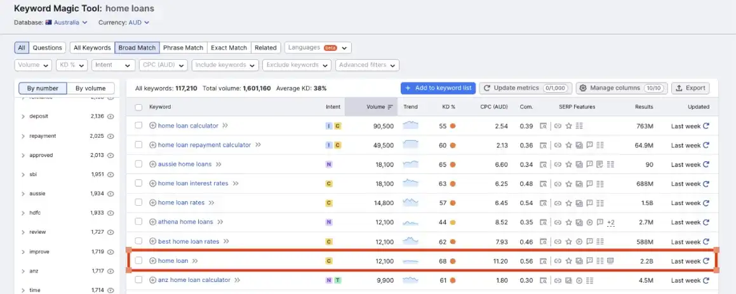Image resolution: width=736 pixels, height=294 pixels.
Task: Open the CPC (AUD) filter dropdown
Action: pos(163,65)
